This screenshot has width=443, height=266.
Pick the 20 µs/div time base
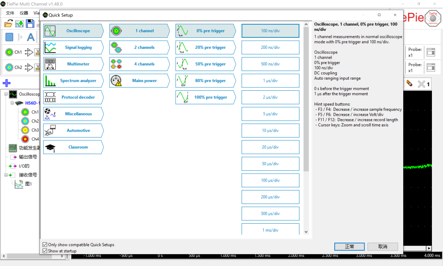pos(270,147)
